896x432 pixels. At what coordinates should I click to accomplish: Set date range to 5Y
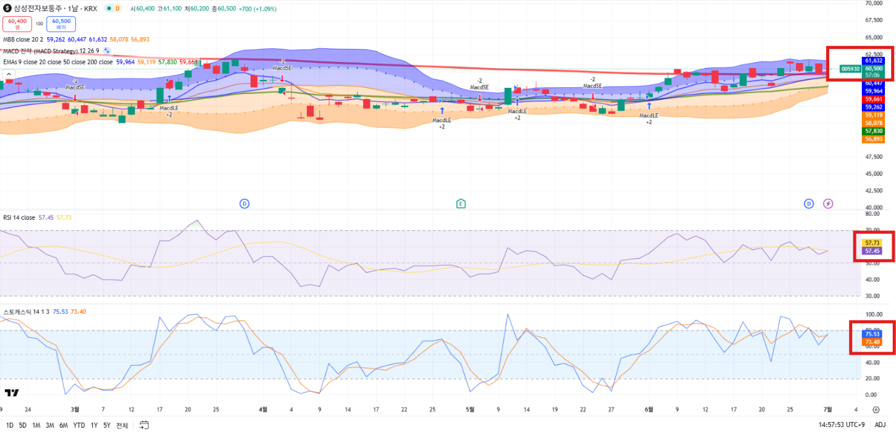pos(107,425)
